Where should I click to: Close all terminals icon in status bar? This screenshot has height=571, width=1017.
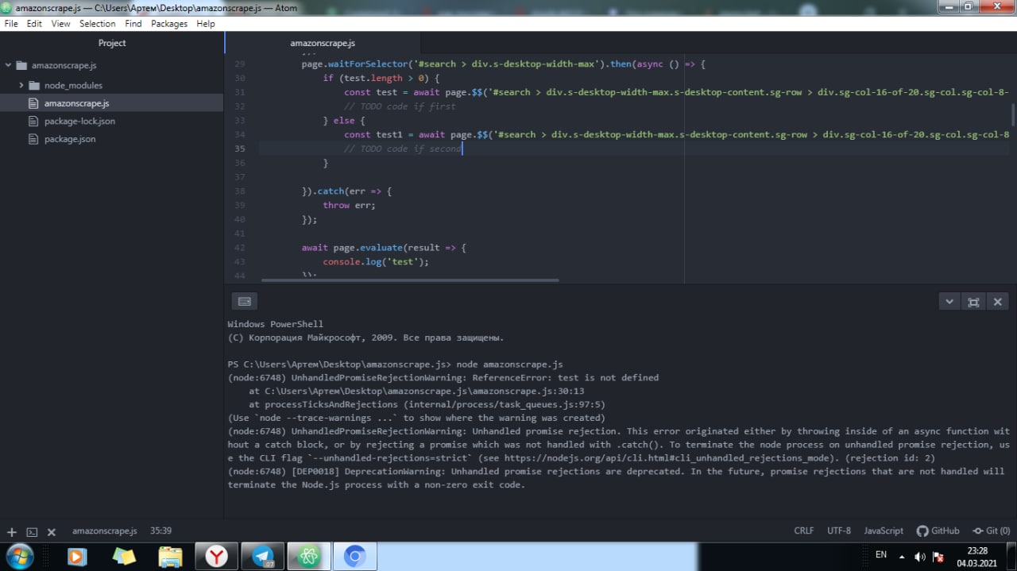coord(52,532)
